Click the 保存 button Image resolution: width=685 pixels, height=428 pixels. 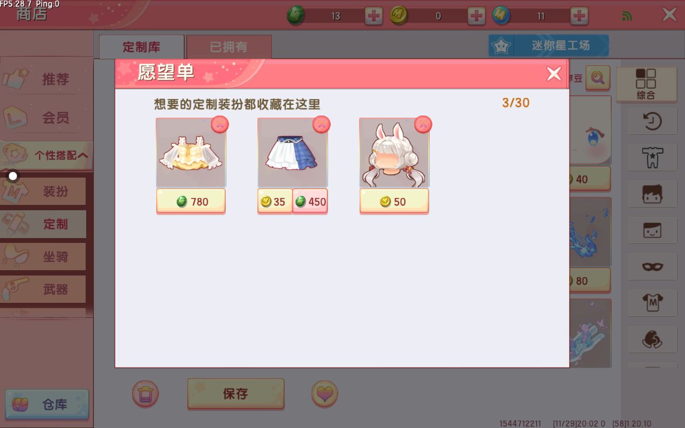(235, 394)
